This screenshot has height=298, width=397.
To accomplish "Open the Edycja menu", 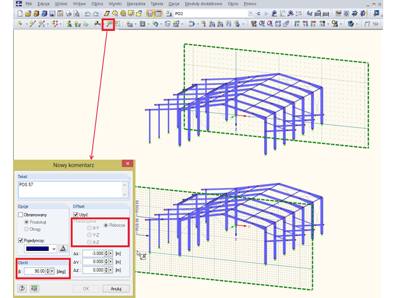I will 43,4.
